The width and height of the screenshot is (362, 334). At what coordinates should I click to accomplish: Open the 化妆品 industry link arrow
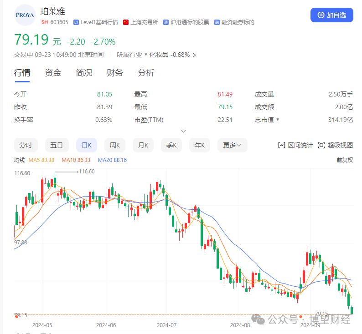click(x=194, y=55)
